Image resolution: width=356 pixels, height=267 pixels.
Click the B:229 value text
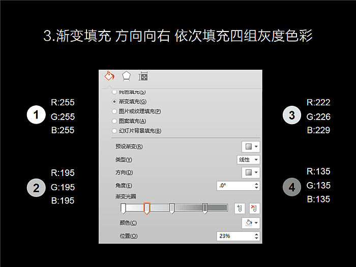tap(318, 130)
